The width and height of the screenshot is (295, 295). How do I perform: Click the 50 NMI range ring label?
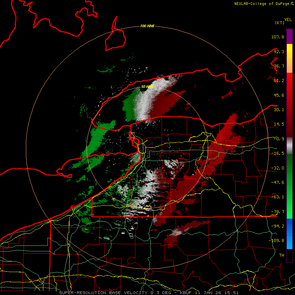click(147, 87)
